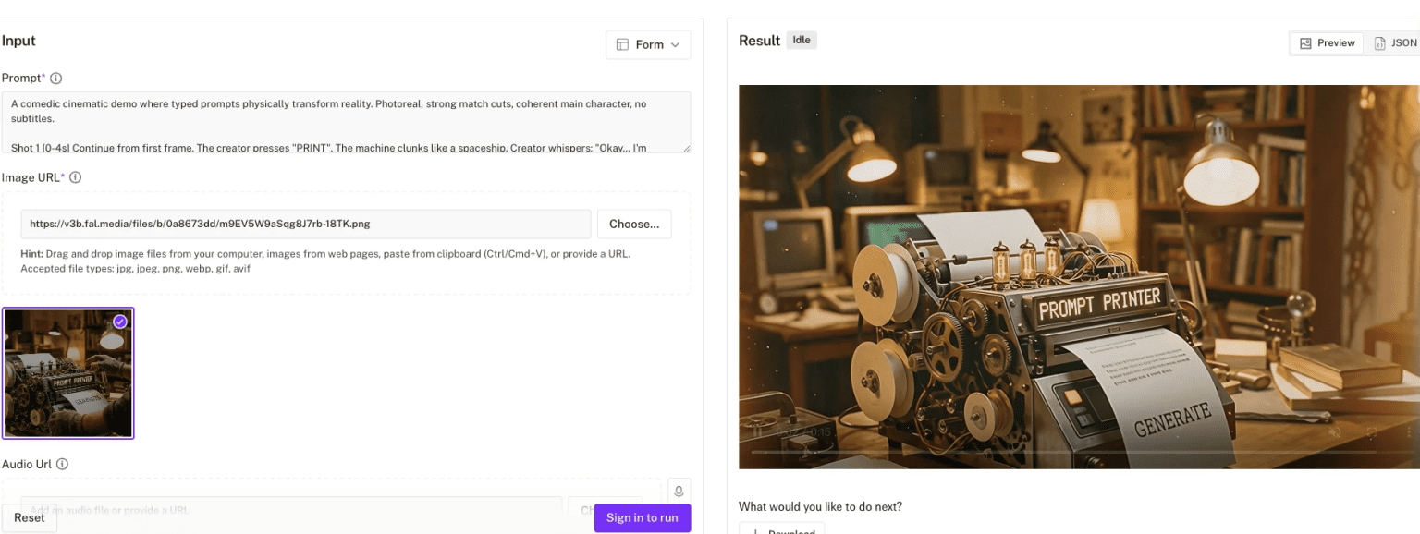Click the microphone record icon
The image size is (1420, 534).
679,492
